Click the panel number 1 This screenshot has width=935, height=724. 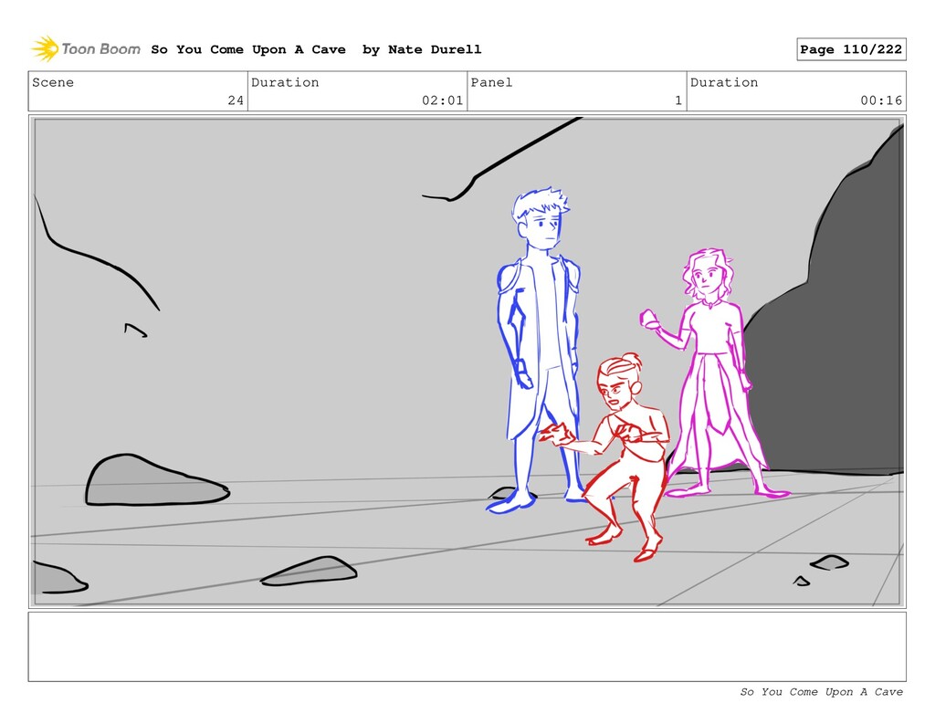tap(678, 100)
